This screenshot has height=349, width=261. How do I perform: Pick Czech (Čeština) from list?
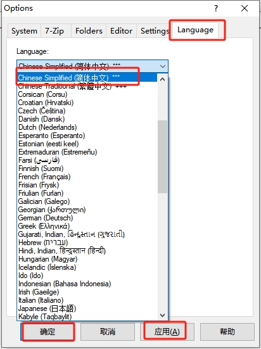click(x=87, y=111)
